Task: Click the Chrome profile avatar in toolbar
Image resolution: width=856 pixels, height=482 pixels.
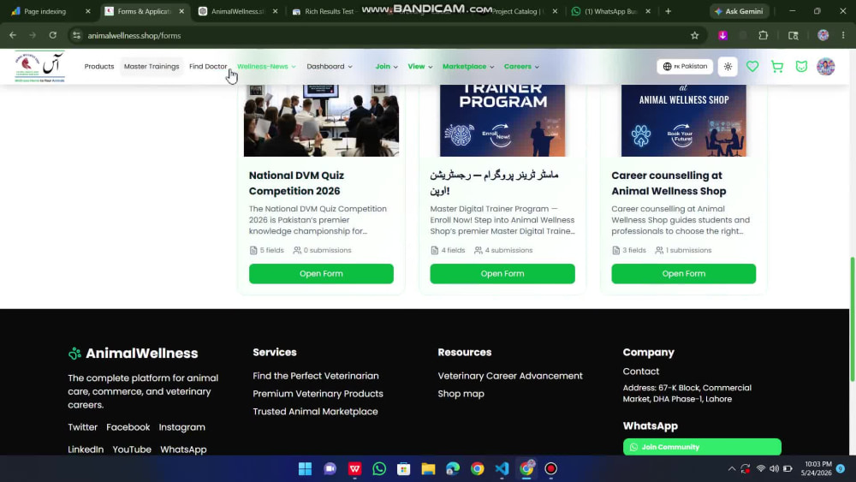Action: click(823, 35)
